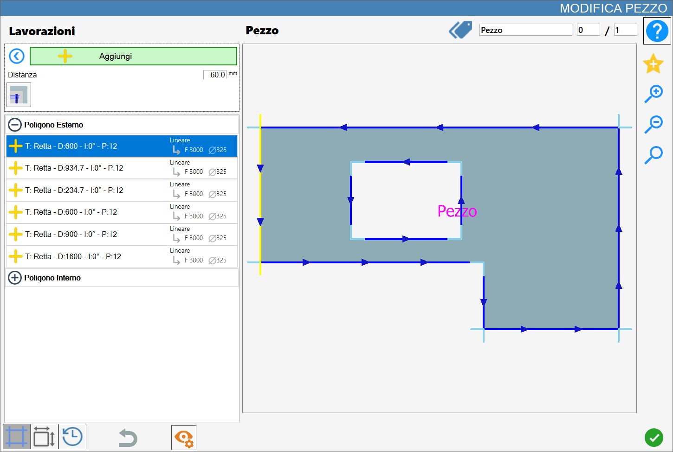Toggle the crop-frame mode button
This screenshot has height=452, width=673.
click(17, 437)
